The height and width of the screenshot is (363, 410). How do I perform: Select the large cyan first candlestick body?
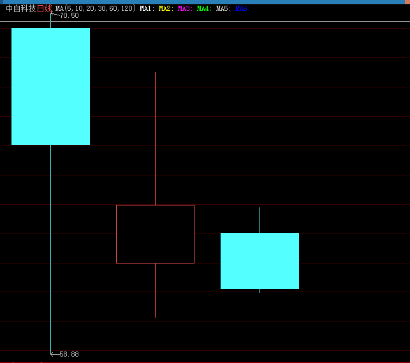(x=50, y=86)
